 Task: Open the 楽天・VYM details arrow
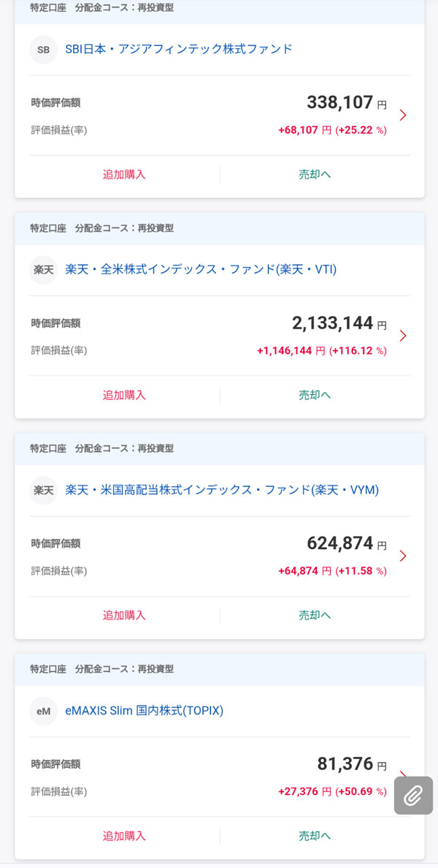tap(403, 556)
